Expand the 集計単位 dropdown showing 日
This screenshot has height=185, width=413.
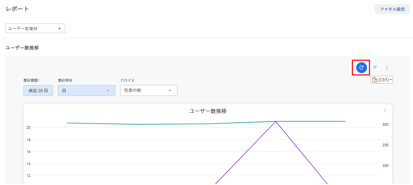click(x=86, y=90)
